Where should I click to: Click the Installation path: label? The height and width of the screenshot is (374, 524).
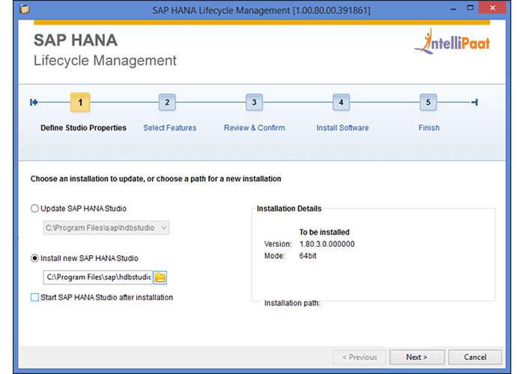[x=292, y=303]
